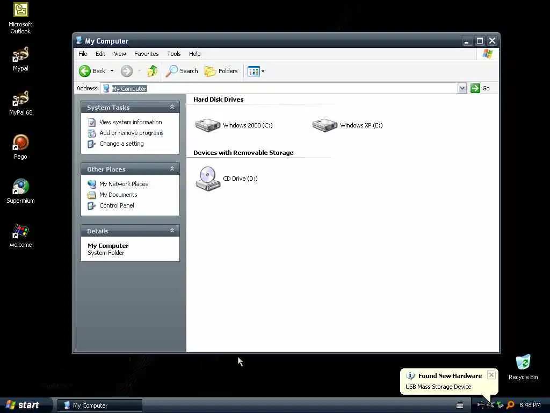The height and width of the screenshot is (413, 550).
Task: Click the View system information icon
Action: [x=91, y=122]
